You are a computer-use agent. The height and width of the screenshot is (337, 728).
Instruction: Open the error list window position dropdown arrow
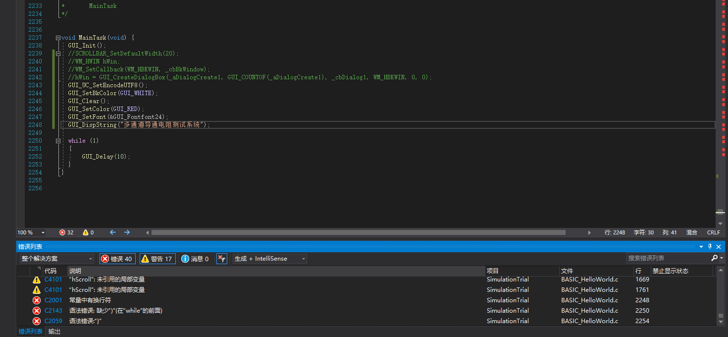pyautogui.click(x=701, y=247)
